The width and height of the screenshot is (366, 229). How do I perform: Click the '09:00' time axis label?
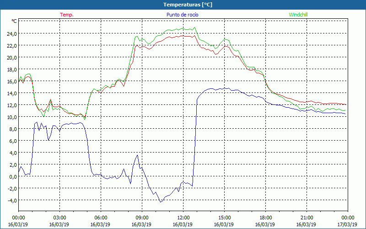click(142, 218)
